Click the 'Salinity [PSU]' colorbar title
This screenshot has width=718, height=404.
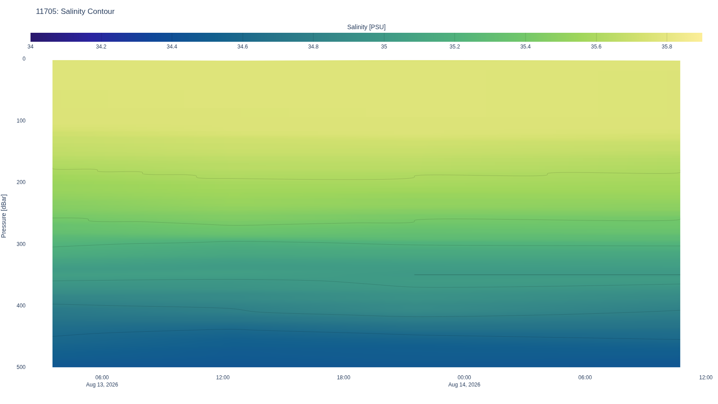[366, 27]
